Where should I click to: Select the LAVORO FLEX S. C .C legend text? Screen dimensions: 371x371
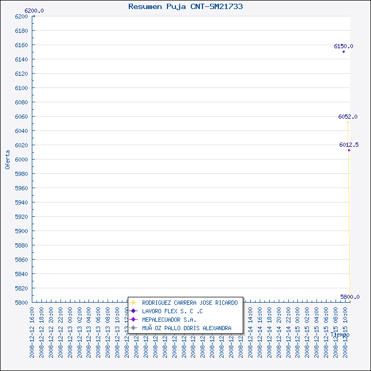172,311
